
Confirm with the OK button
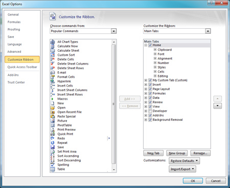pyautogui.click(x=193, y=181)
